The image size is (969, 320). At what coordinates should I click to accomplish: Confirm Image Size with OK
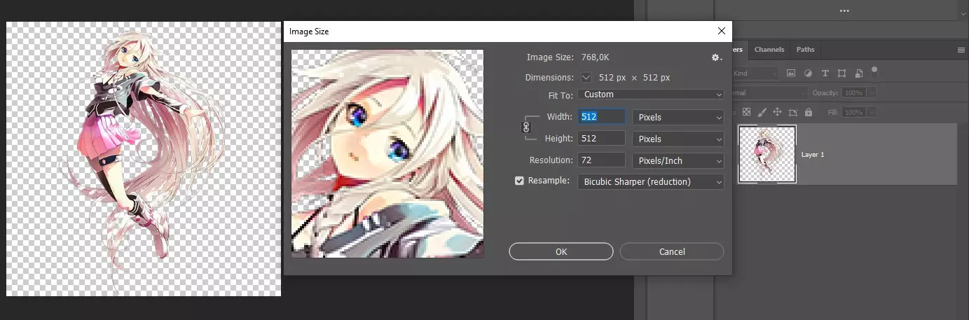click(x=561, y=251)
